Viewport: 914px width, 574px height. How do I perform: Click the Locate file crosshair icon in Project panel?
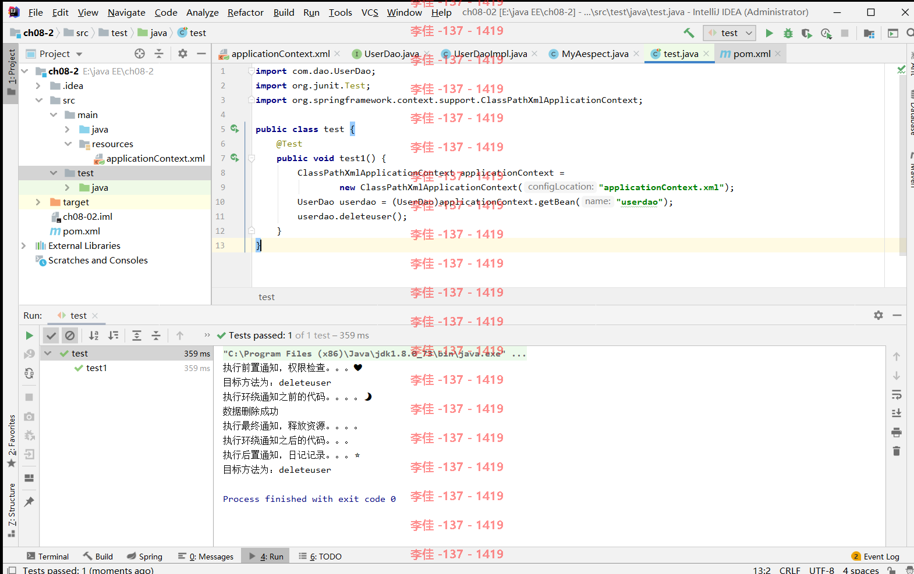(x=140, y=54)
